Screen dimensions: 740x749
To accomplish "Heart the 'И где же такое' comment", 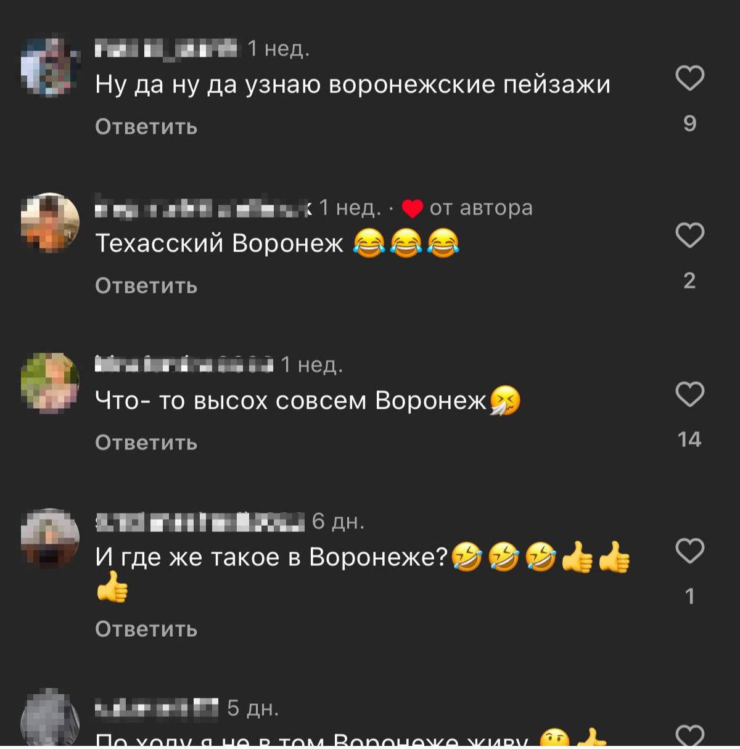I will click(x=689, y=550).
